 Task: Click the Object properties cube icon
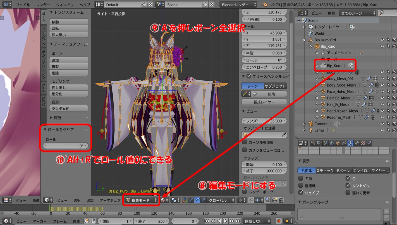coord(338,143)
